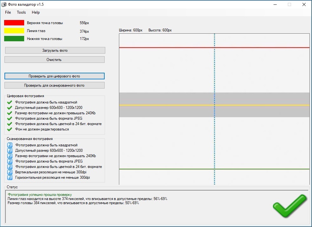Click the Очистить button
The width and height of the screenshot is (312, 227).
(54, 60)
